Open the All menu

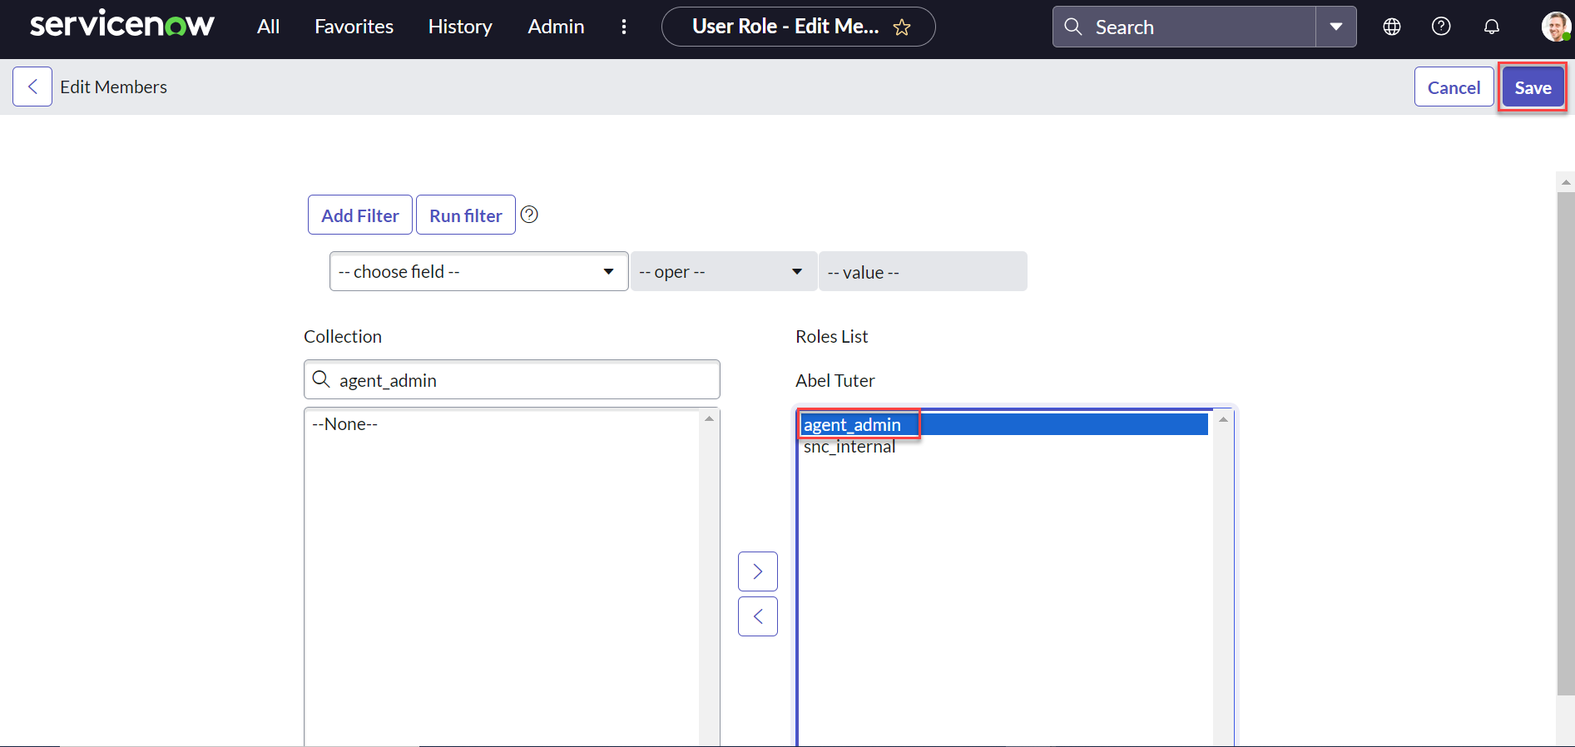pos(268,27)
